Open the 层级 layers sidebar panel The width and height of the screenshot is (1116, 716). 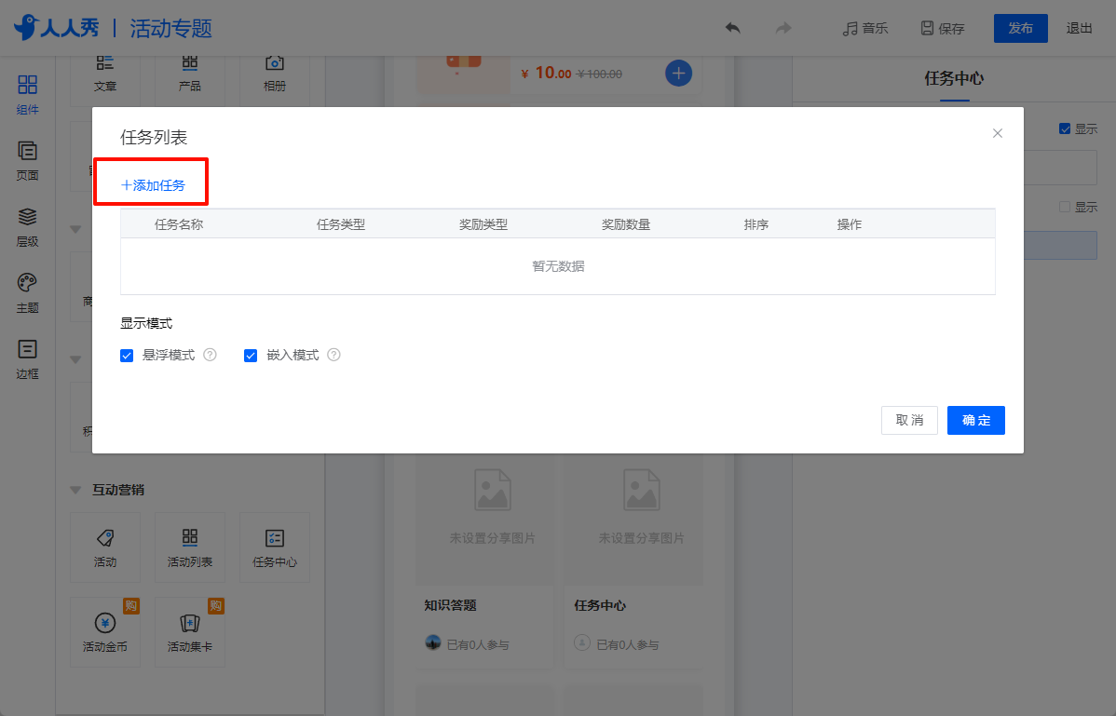click(27, 227)
